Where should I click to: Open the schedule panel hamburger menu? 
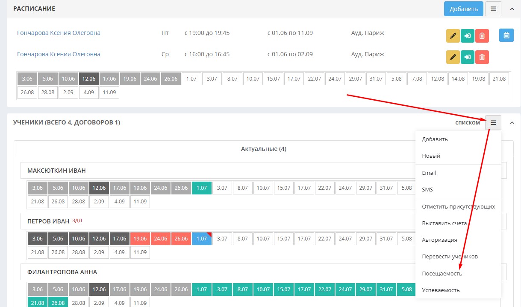click(x=493, y=9)
